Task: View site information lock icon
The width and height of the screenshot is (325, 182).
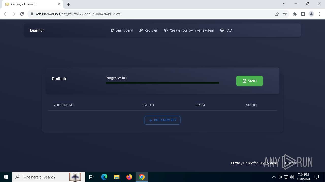Action: tap(32, 14)
